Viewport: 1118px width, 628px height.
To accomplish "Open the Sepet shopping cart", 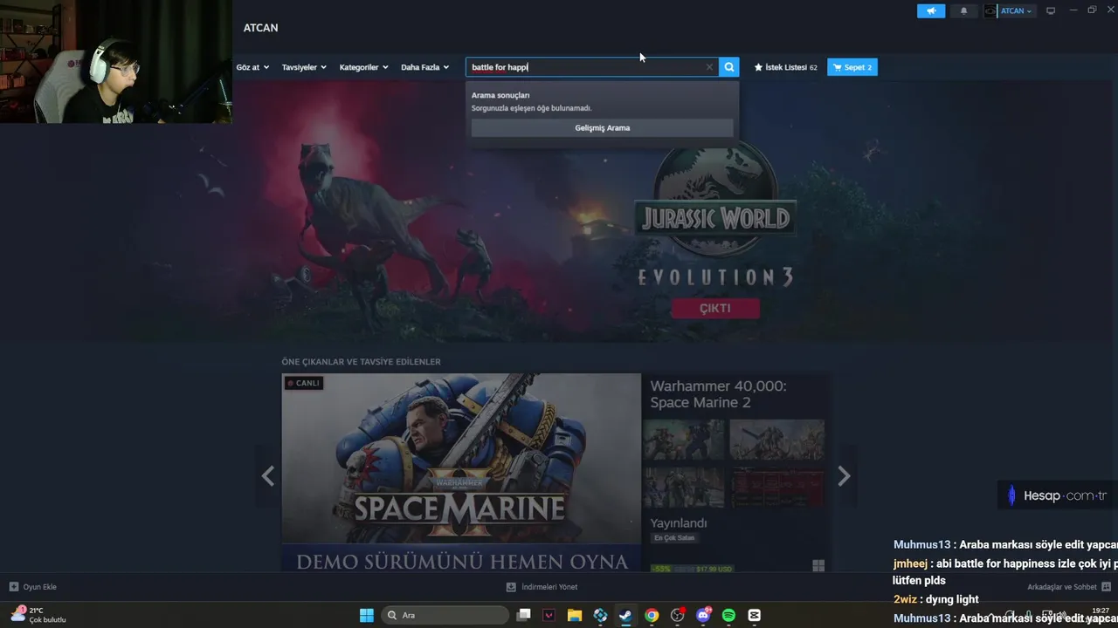I will coord(852,67).
